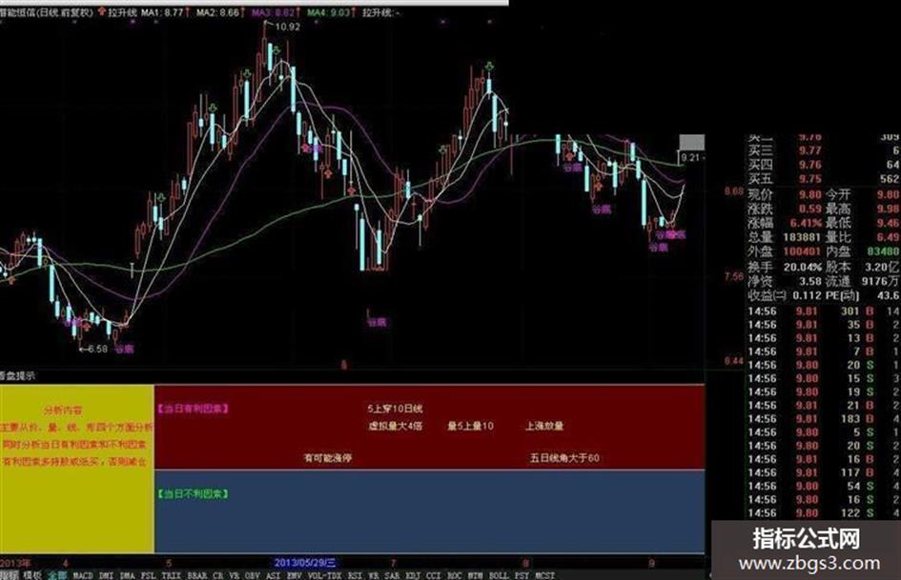Select the VR indicator tab

(234, 575)
